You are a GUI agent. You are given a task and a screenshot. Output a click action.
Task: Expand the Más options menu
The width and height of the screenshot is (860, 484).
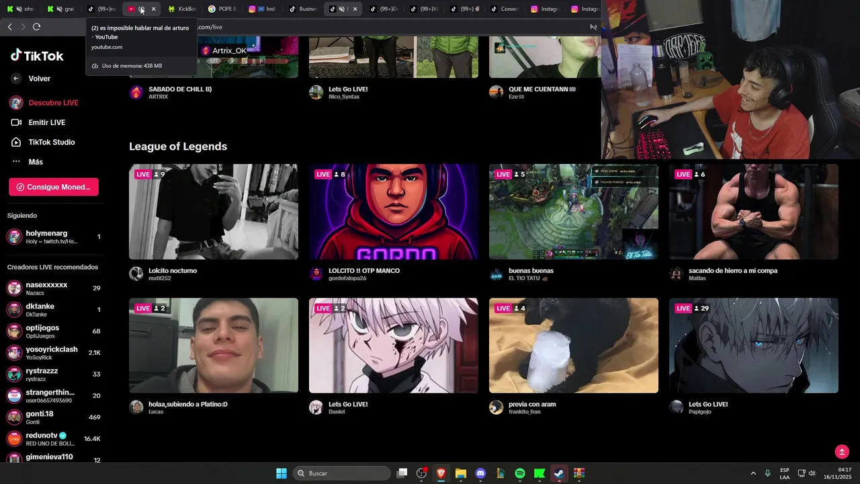[27, 162]
